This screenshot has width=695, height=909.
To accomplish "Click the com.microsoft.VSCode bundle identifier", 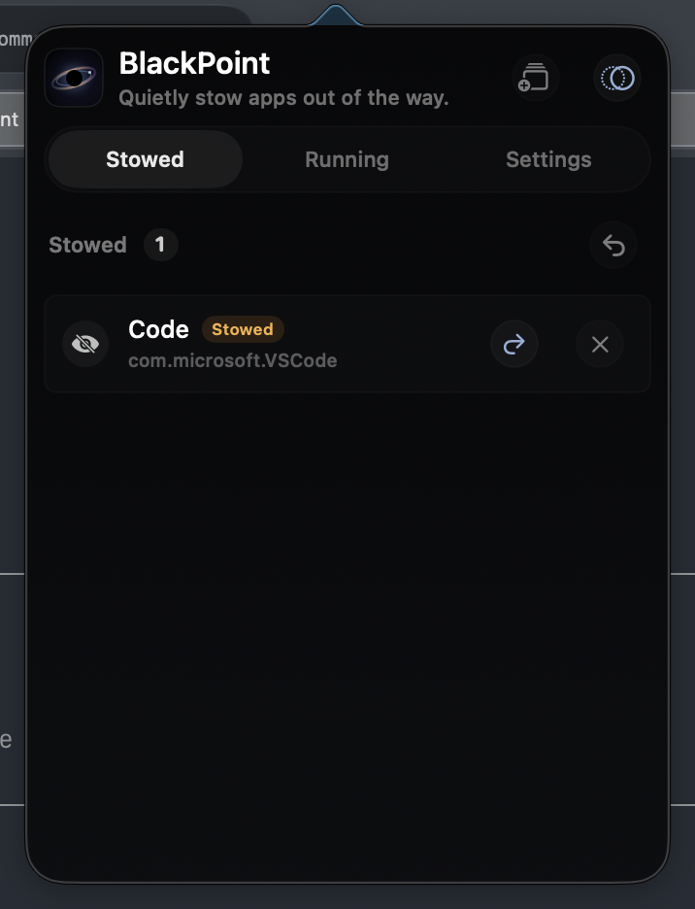I will point(232,360).
